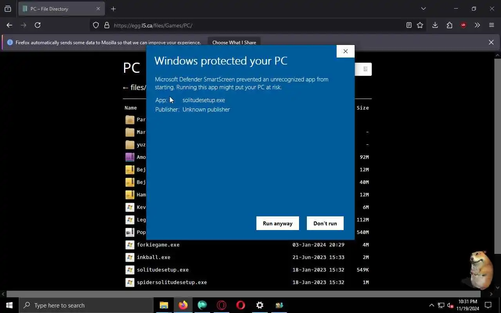Show more tools chevron in toolbar

[477, 25]
